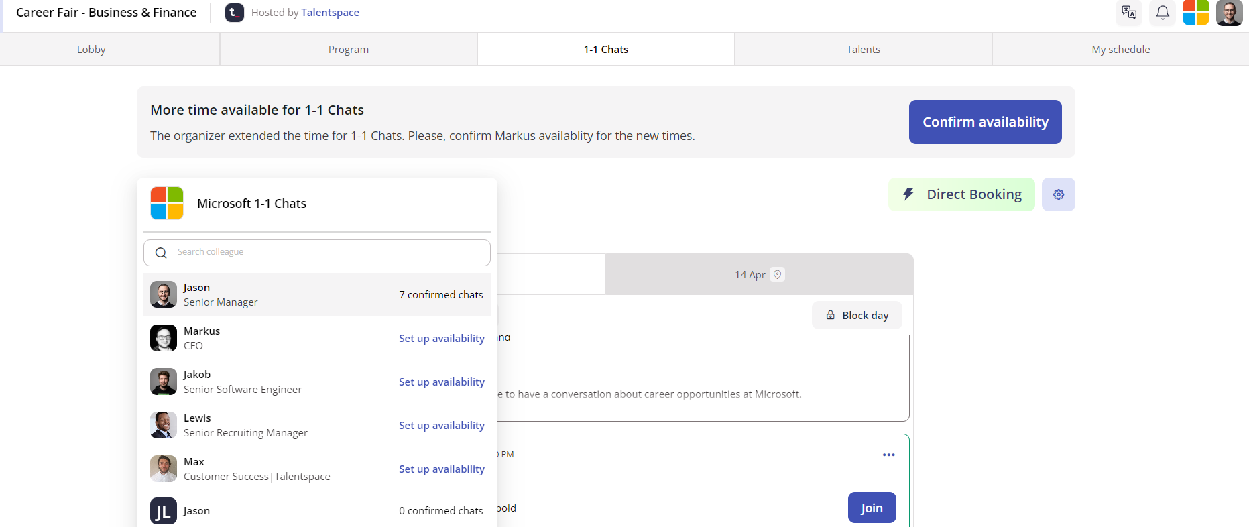
Task: Click Confirm availability button
Action: 986,122
